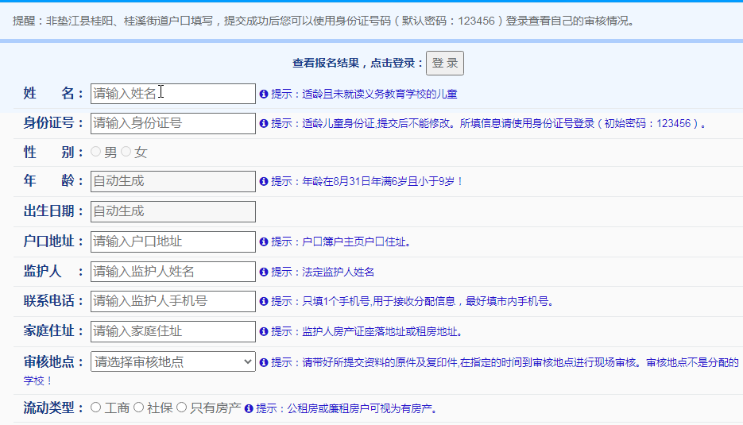743x425 pixels.
Task: Click the info icon beside 流动类型 hint
Action: (249, 409)
